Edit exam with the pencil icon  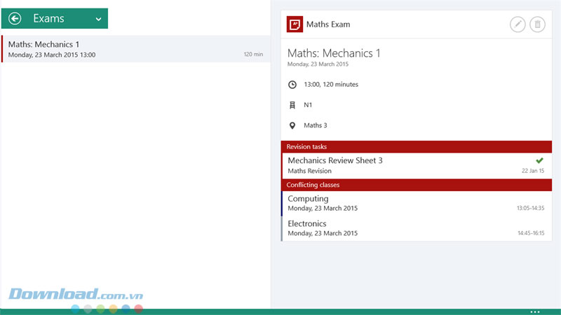(x=517, y=24)
